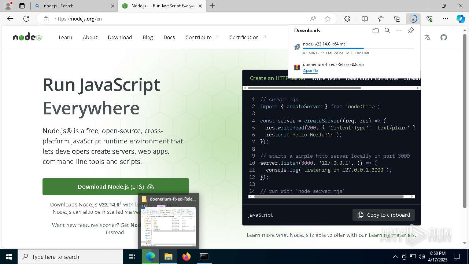The image size is (469, 264).
Task: Open the Learn nav item
Action: point(65,37)
